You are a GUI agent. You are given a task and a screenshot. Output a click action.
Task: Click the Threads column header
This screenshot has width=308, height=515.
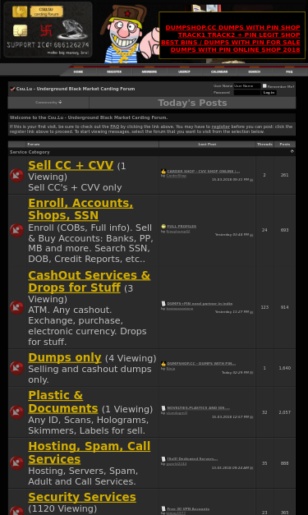(x=264, y=145)
